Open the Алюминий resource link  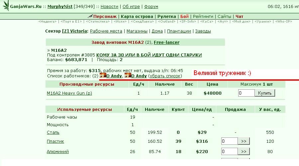[x=57, y=152]
